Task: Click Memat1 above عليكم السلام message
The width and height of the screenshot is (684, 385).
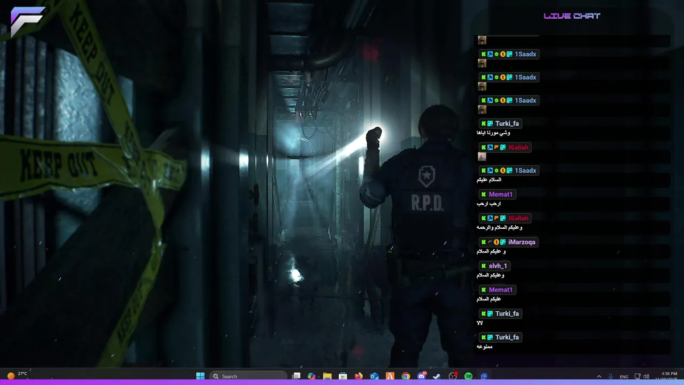Action: pos(501,290)
